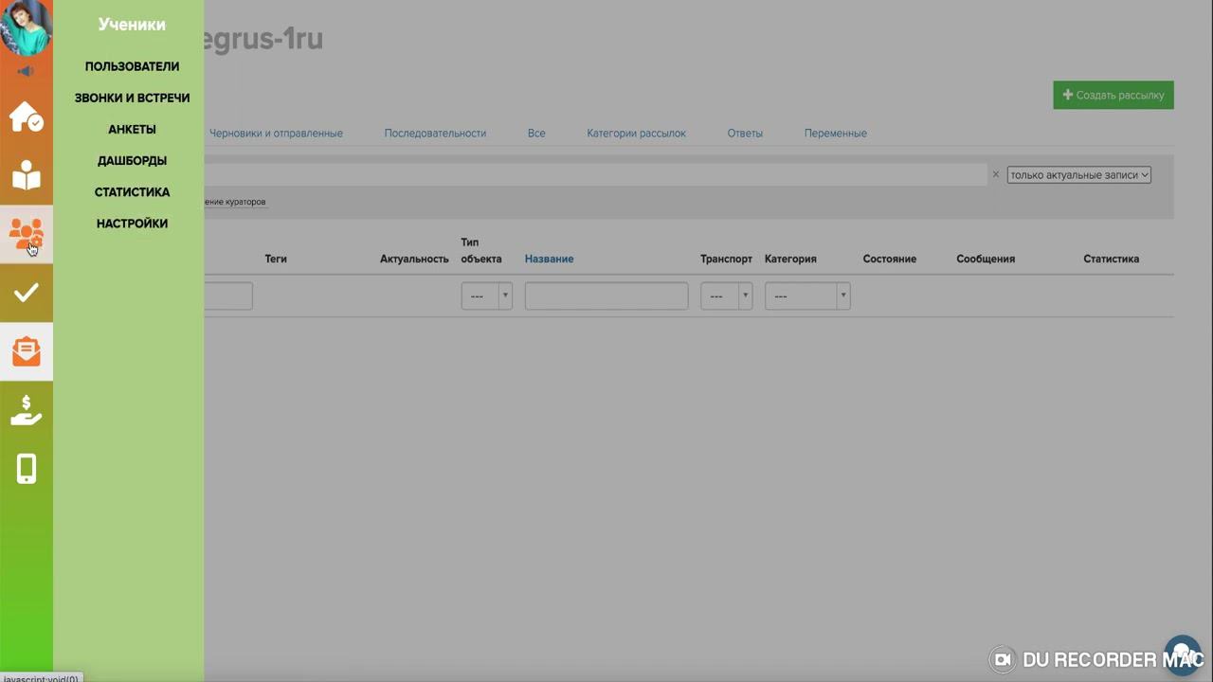Click the Создать рассылку button

pos(1113,95)
